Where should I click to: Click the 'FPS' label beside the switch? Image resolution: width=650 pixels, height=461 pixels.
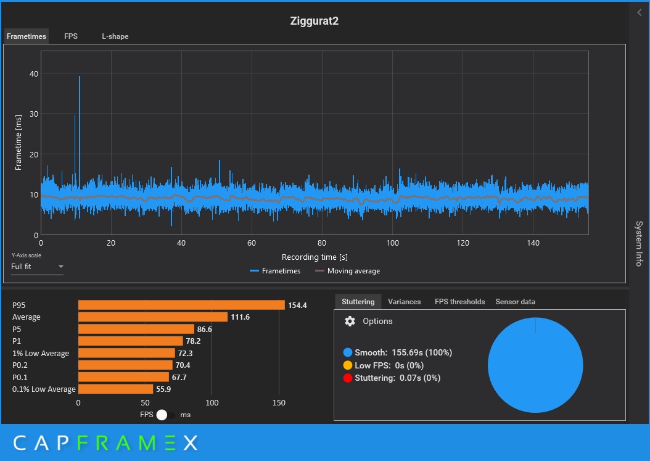click(x=147, y=415)
